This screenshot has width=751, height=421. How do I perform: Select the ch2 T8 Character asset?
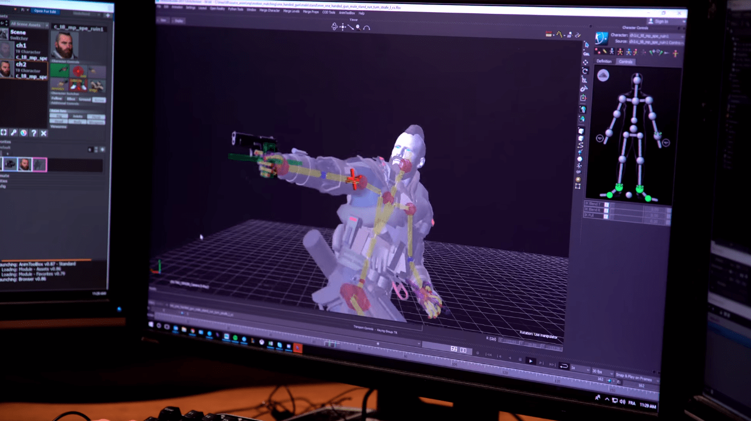click(24, 69)
